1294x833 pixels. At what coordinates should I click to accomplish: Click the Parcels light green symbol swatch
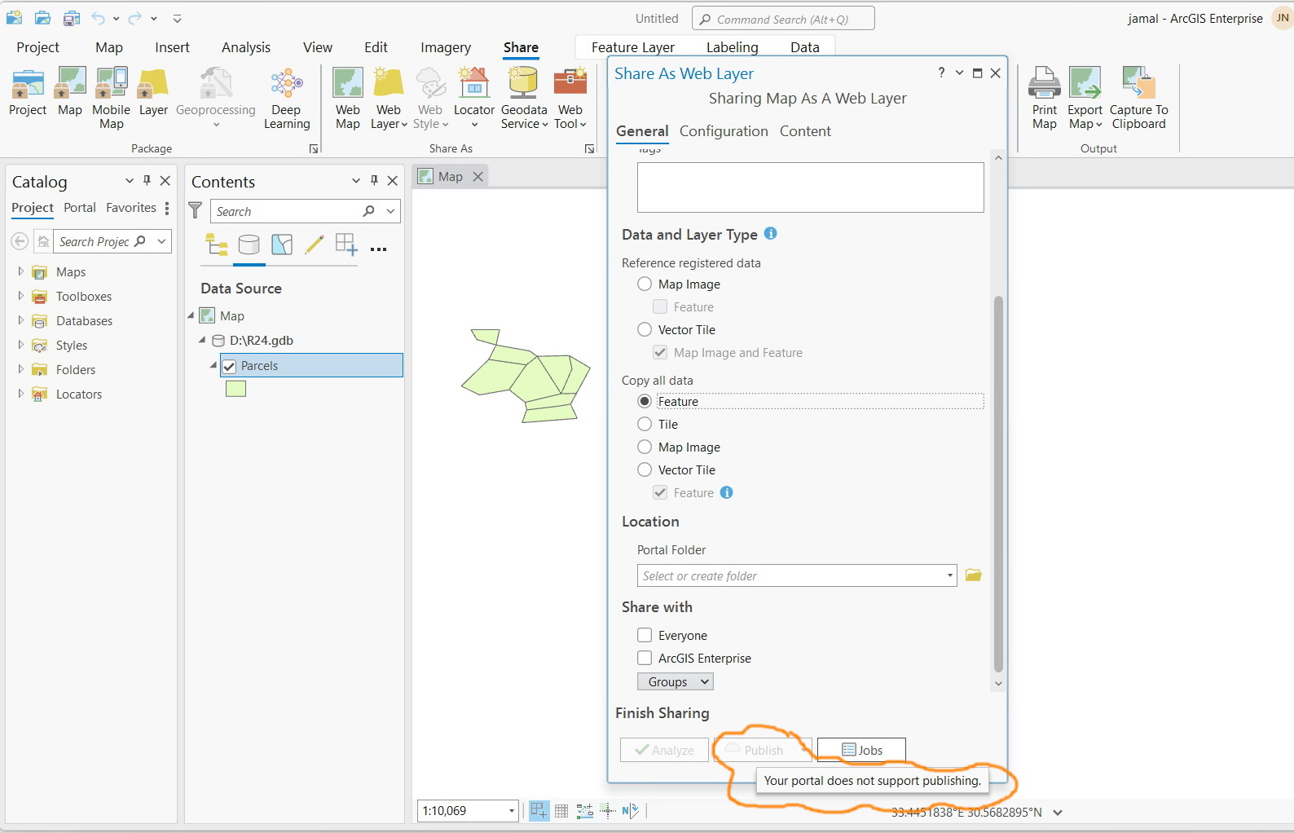point(235,389)
